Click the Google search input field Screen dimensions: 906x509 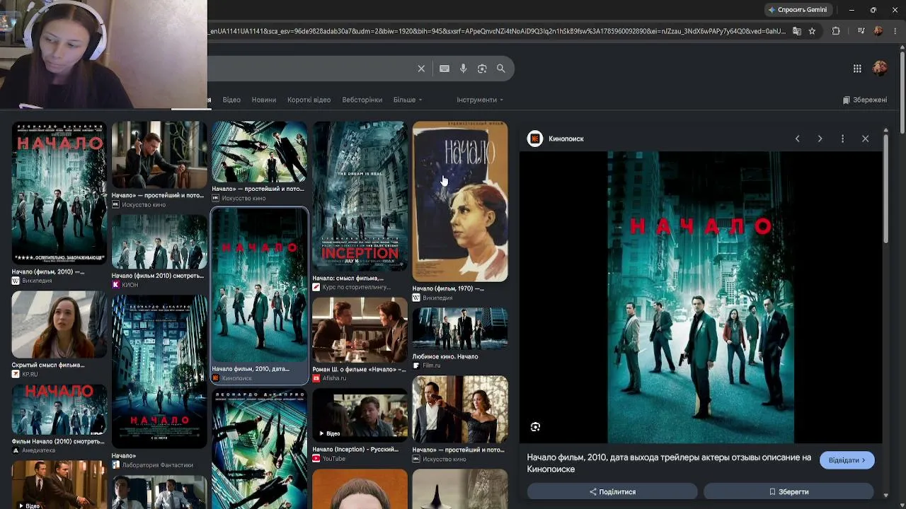coord(309,69)
